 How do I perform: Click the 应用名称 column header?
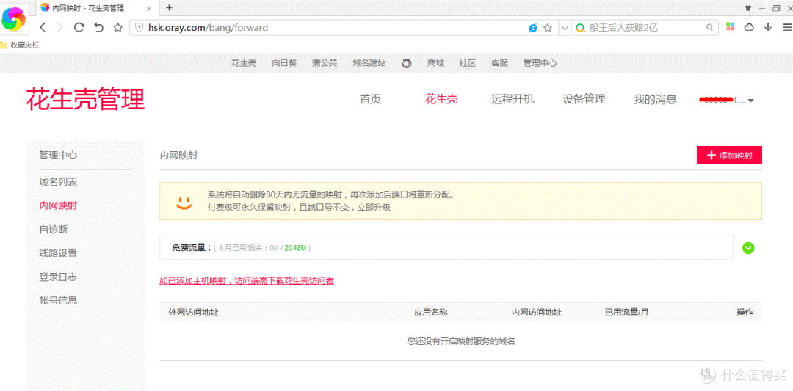coord(431,313)
